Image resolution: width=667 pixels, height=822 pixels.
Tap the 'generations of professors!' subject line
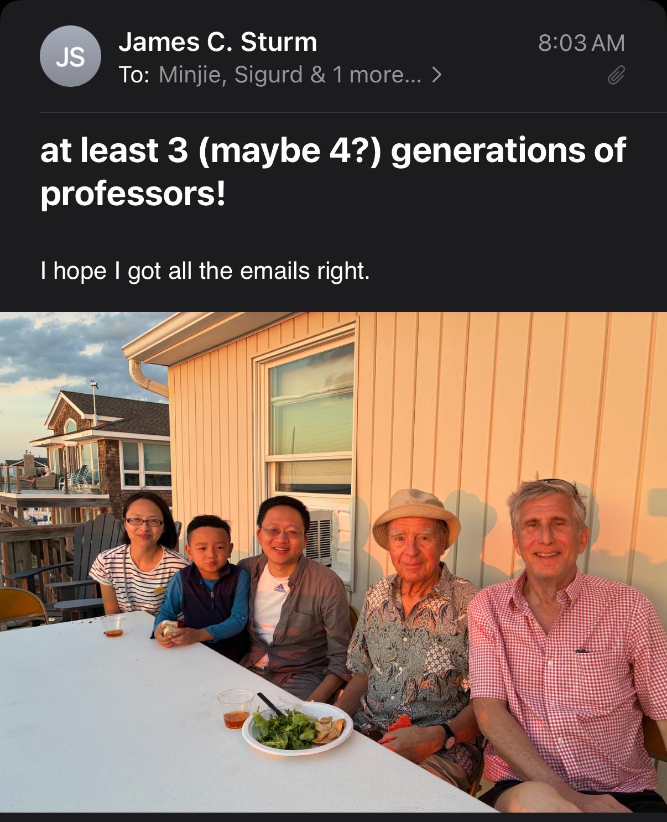point(333,172)
